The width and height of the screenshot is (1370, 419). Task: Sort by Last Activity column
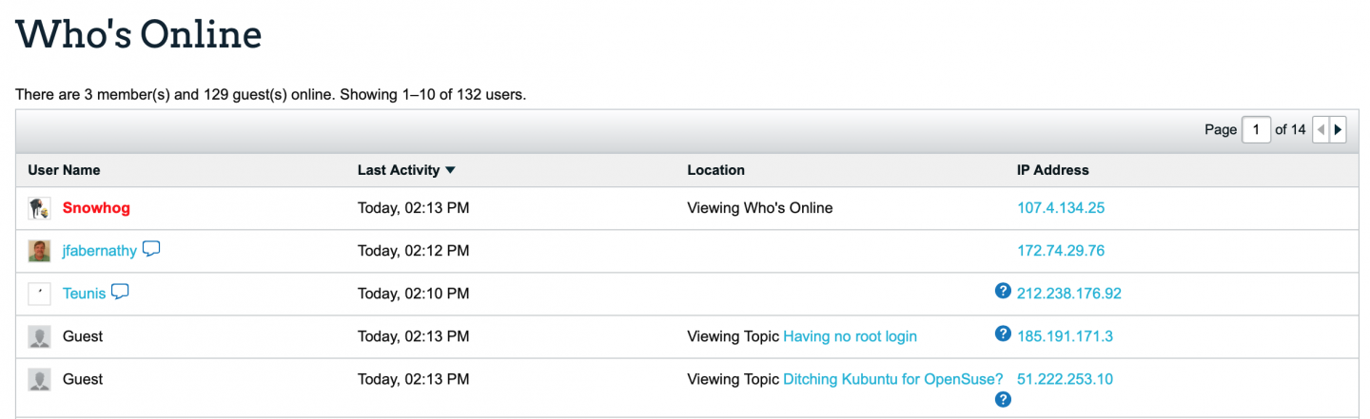click(399, 170)
